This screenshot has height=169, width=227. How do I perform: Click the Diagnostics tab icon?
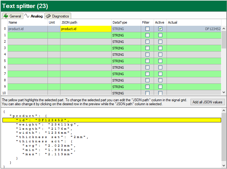coord(48,16)
